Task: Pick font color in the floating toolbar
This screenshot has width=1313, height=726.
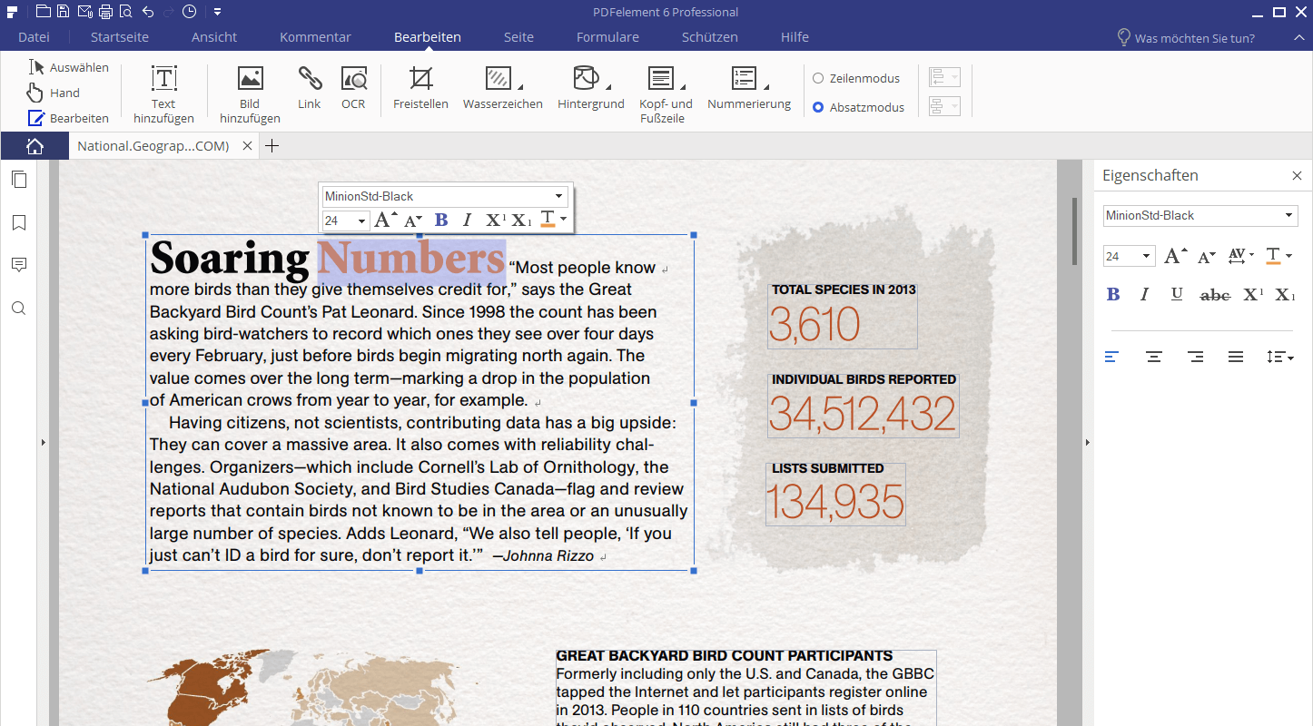Action: (548, 220)
